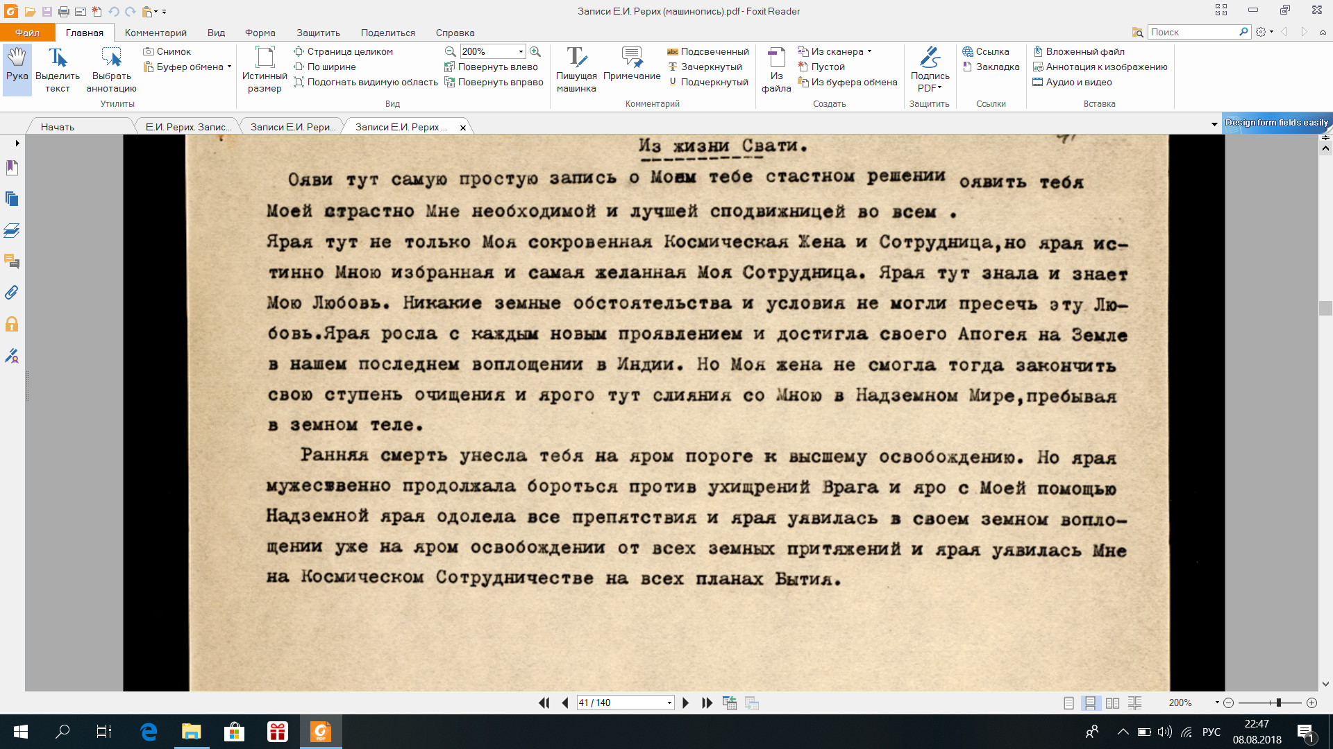Click Повернуть влево button

point(491,67)
